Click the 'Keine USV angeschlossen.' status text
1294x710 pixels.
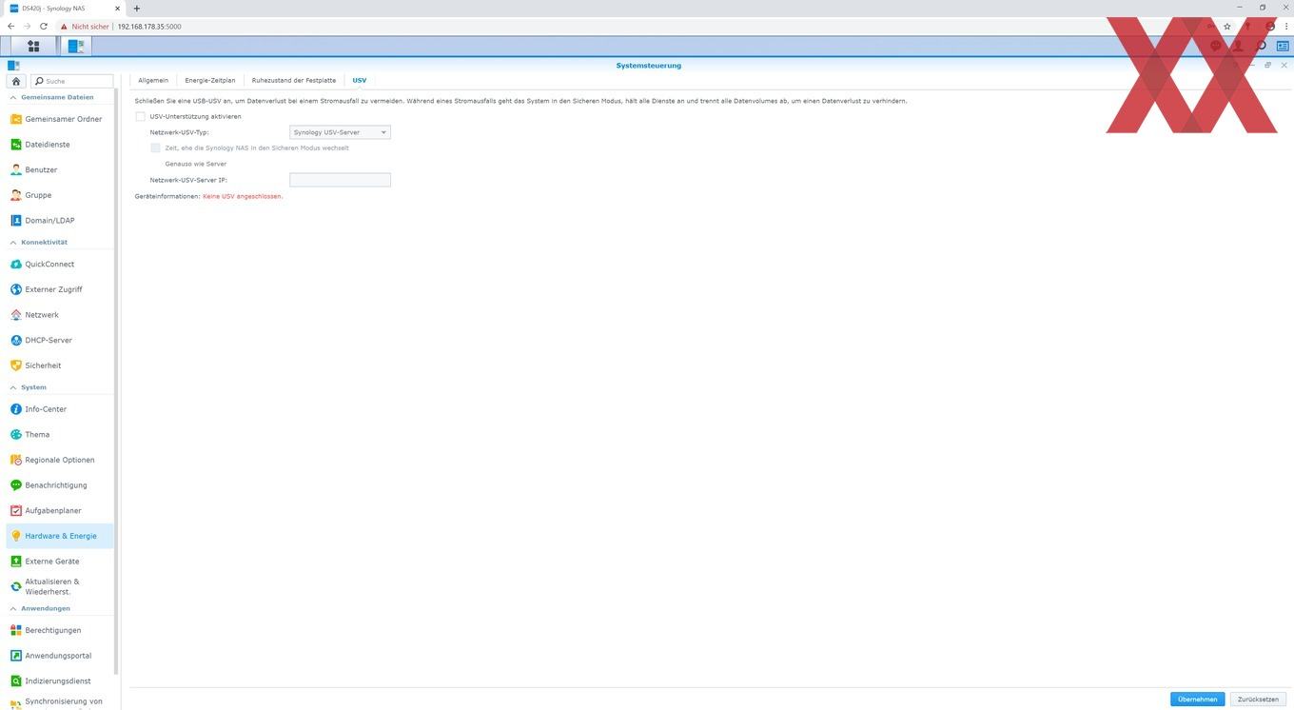243,196
